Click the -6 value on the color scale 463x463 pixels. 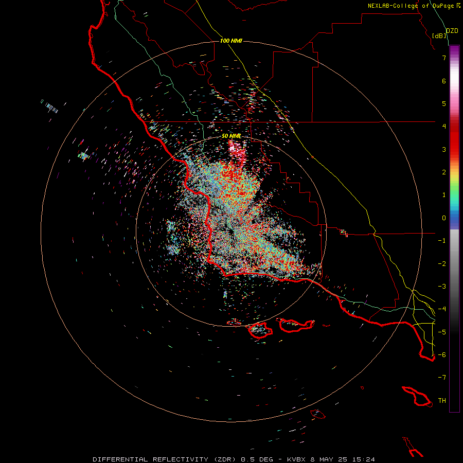click(x=442, y=355)
